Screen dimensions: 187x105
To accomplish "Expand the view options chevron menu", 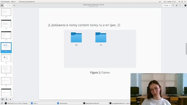I will coord(180,6).
